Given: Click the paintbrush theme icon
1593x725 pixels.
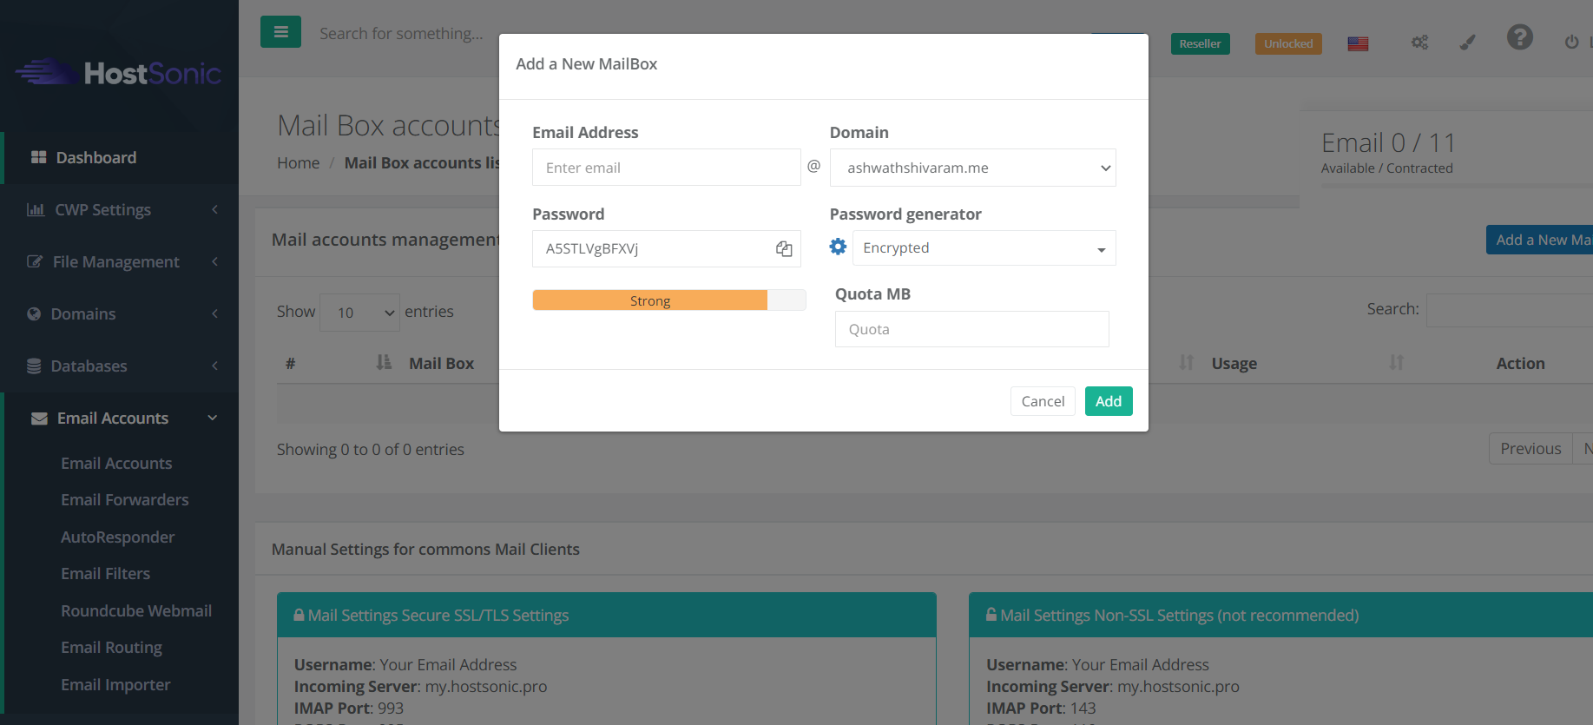Looking at the screenshot, I should [x=1467, y=43].
